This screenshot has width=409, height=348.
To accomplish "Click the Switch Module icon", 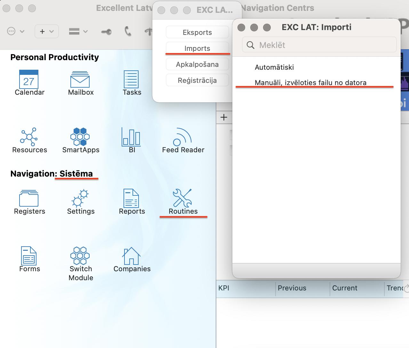I will point(80,256).
